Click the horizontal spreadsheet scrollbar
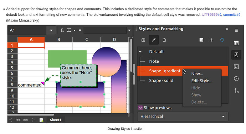 pyautogui.click(x=31, y=115)
